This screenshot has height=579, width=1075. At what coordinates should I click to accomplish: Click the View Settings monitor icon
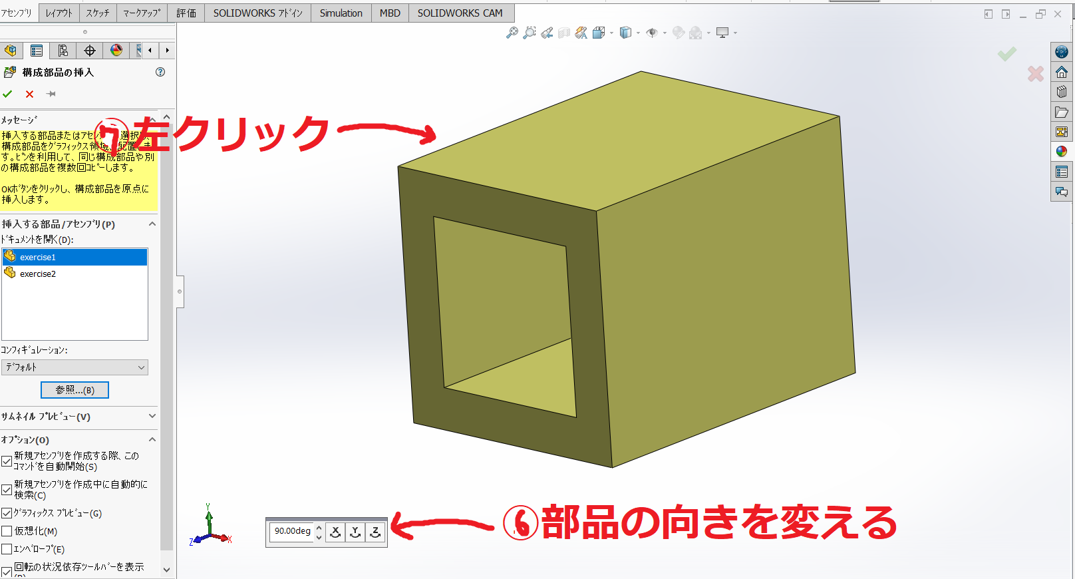pos(723,33)
